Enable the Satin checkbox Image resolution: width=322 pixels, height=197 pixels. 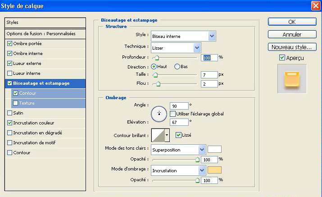[9, 113]
